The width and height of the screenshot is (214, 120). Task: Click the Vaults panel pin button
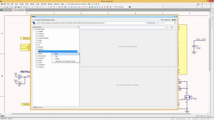[x=174, y=16]
